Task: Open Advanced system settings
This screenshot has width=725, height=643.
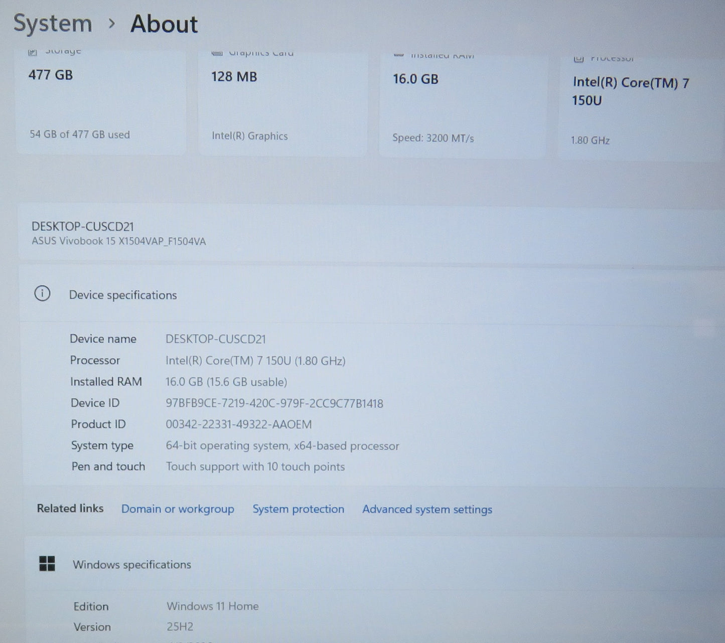Action: point(426,509)
